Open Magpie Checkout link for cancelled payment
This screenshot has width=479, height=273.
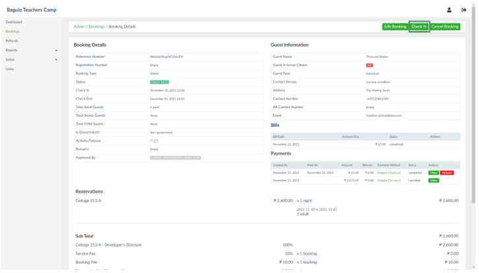390,180
